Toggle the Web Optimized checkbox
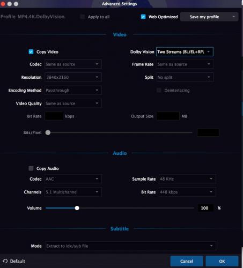 143,17
